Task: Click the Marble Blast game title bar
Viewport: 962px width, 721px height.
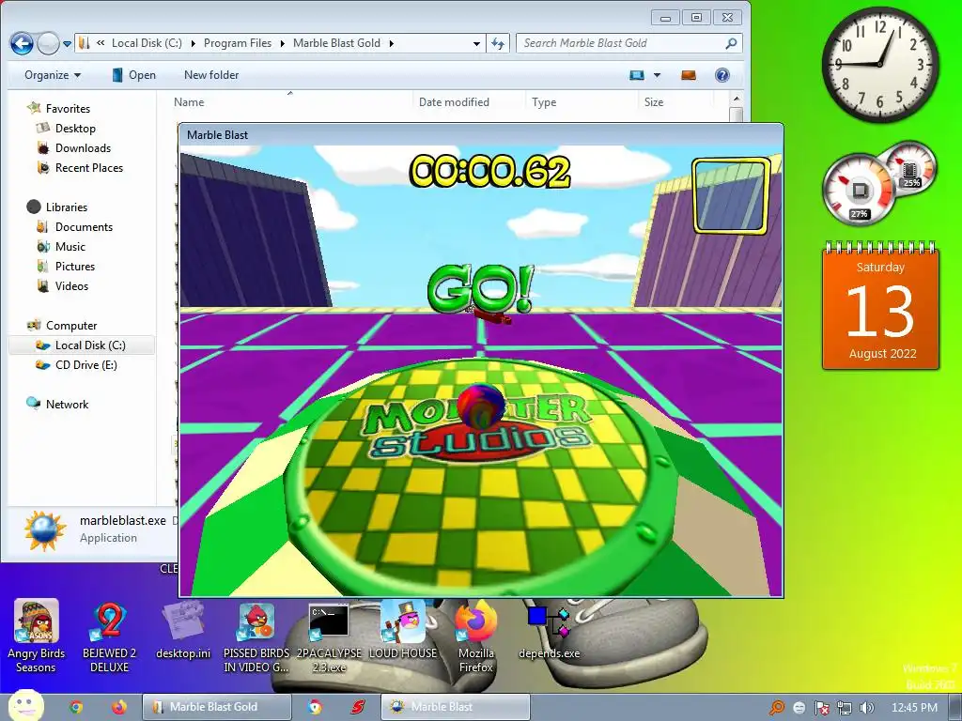Action: (x=480, y=135)
